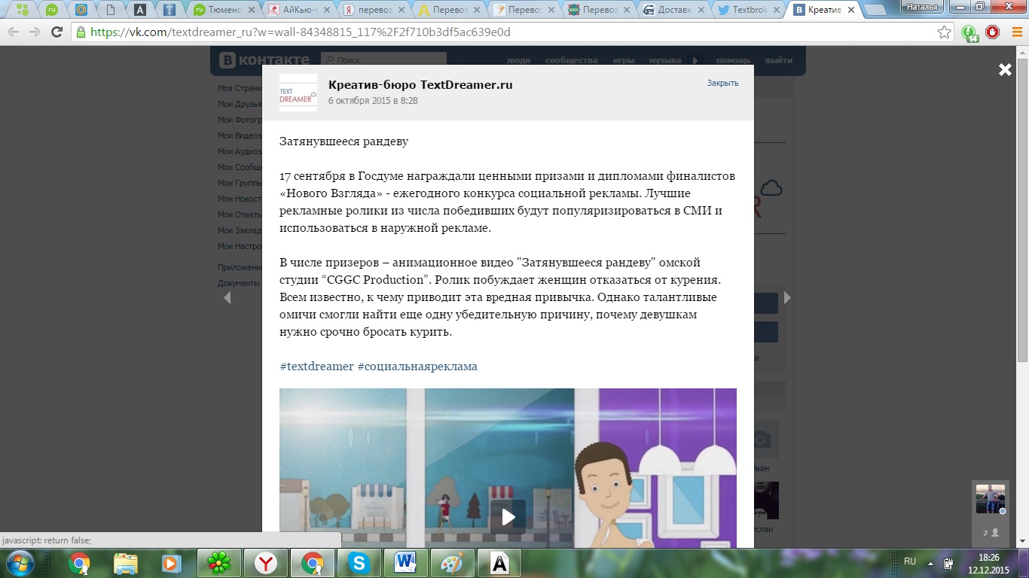This screenshot has height=578, width=1029.
Task: Open the red ad-blocker extension icon
Action: pos(993,32)
